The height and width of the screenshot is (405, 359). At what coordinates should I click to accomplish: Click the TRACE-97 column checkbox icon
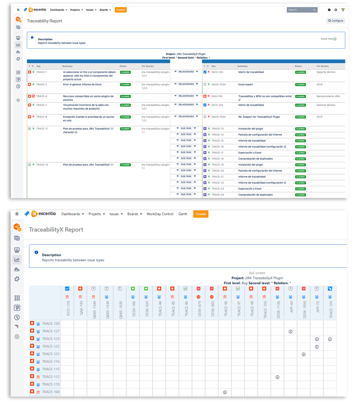click(238, 289)
